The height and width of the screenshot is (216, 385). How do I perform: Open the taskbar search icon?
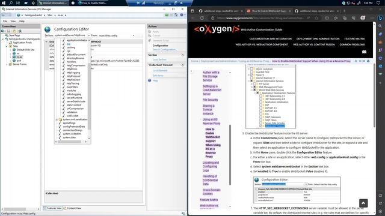coord(11,3)
